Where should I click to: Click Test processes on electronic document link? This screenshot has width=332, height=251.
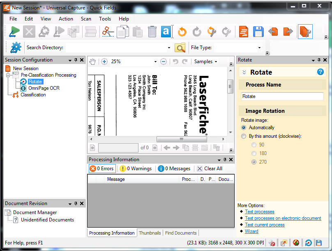pos(283,218)
